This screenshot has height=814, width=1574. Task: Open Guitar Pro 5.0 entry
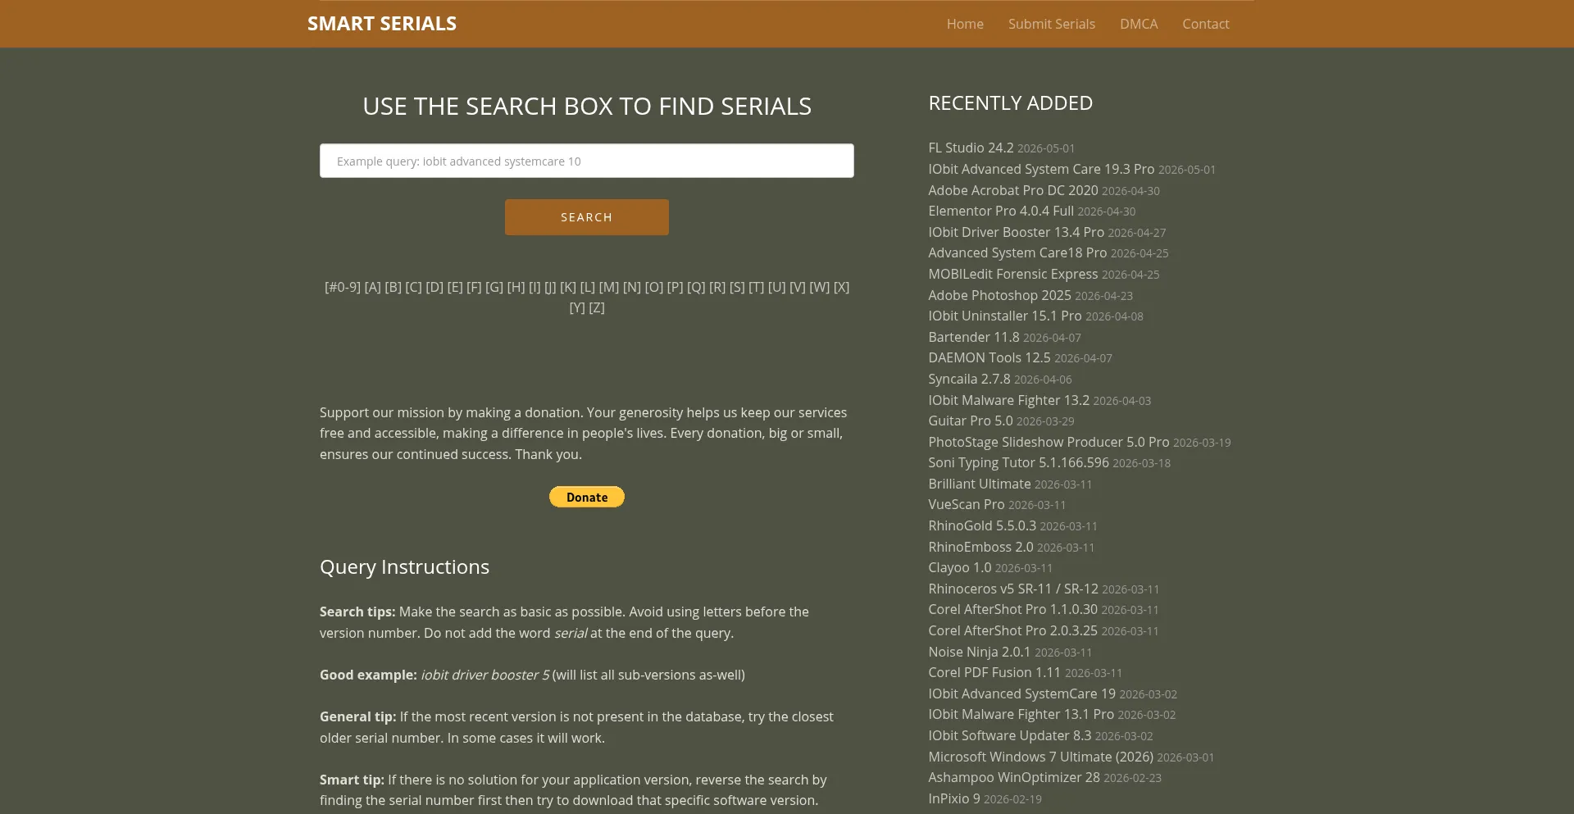[x=971, y=421]
